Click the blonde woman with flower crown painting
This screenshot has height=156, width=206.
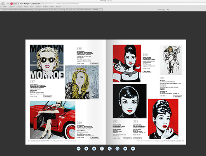coord(82,82)
